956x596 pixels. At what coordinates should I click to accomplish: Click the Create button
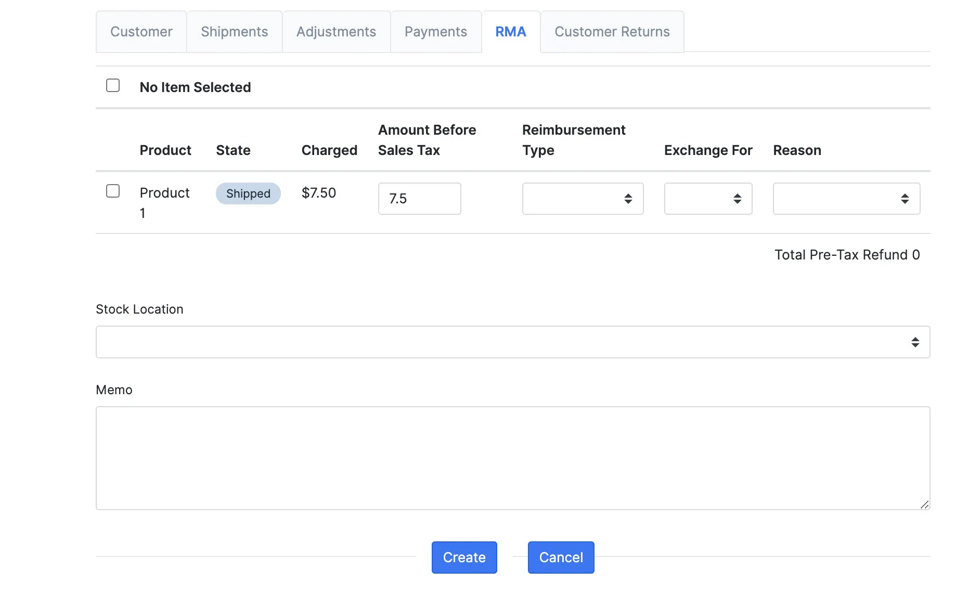(x=464, y=558)
